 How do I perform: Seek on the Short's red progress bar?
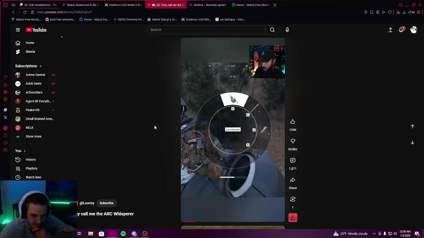coord(233,221)
